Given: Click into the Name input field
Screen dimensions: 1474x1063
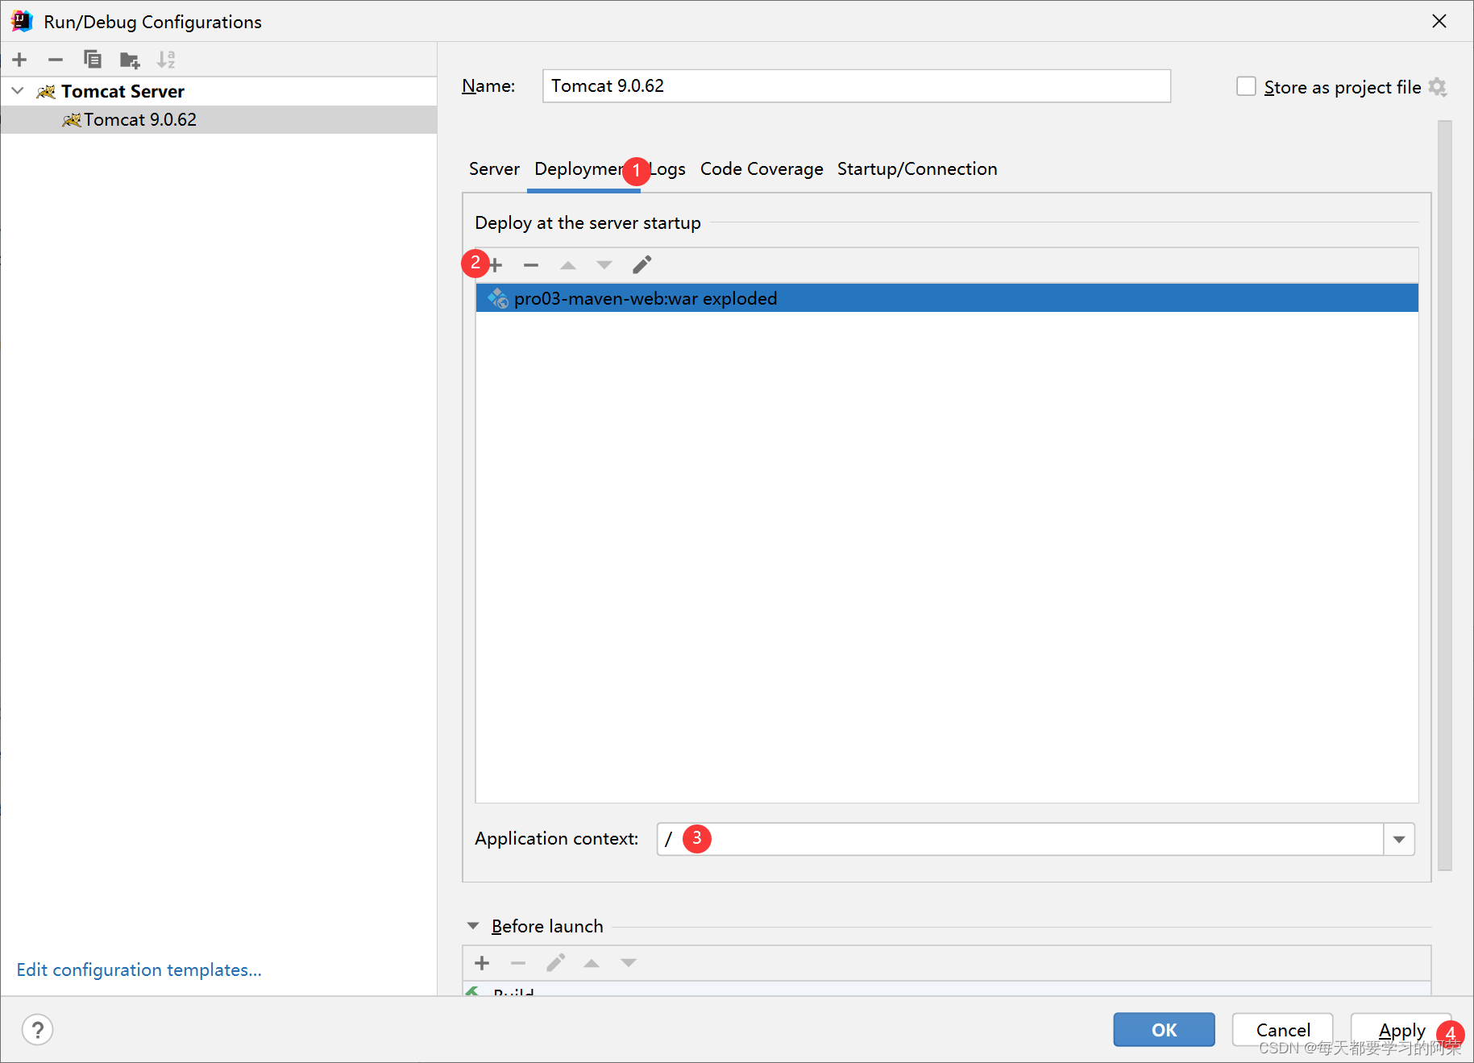Looking at the screenshot, I should [856, 86].
